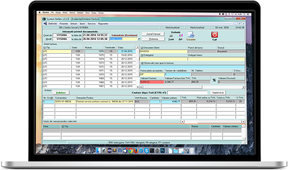Click the Art. definitions icon

tap(181, 36)
